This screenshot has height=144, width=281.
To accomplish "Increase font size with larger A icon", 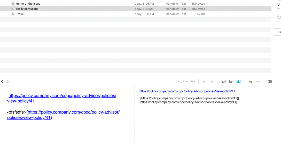I will click(212, 82).
